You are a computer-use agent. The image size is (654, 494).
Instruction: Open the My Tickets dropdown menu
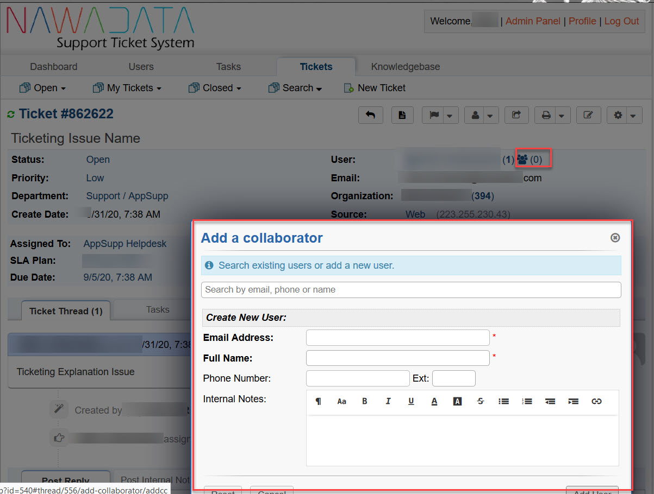127,88
